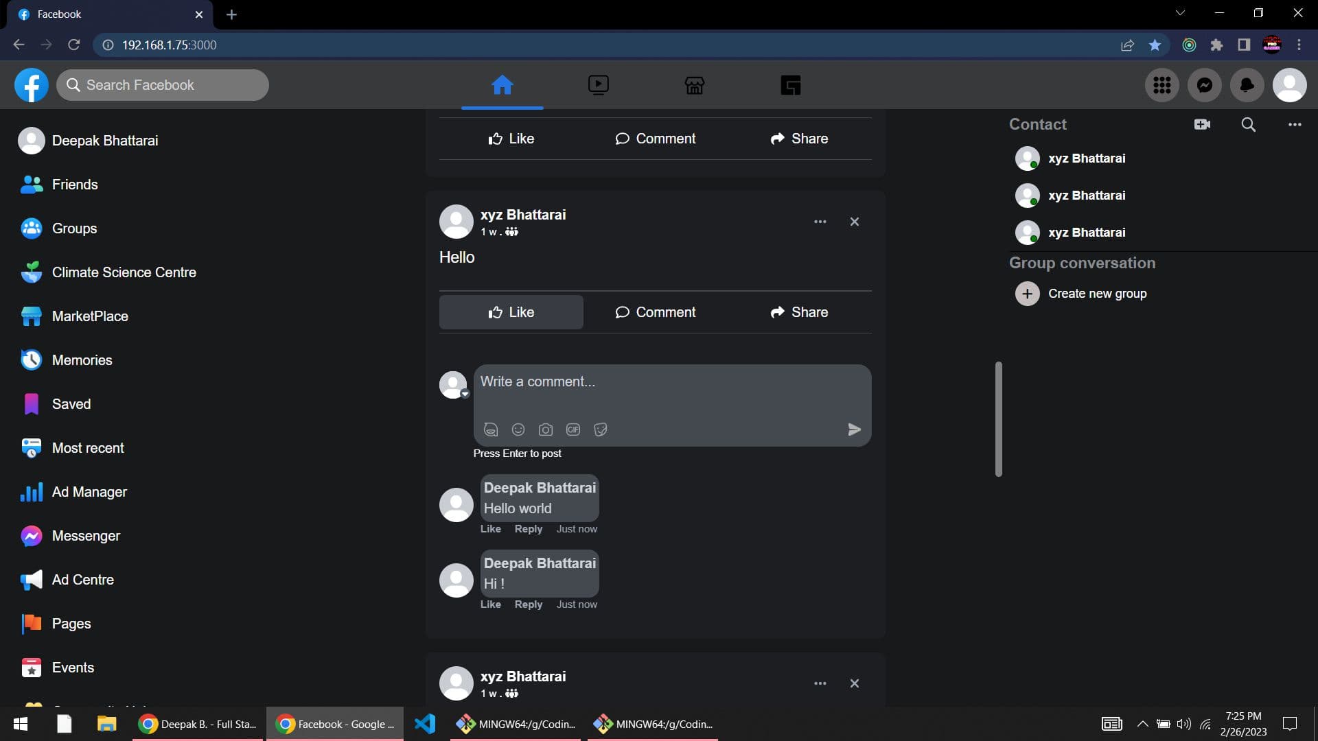Open Groups in the left sidebar
1318x741 pixels.
(59, 228)
